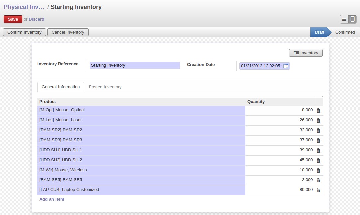Click Confirm Inventory
The image size is (360, 215).
click(x=24, y=32)
